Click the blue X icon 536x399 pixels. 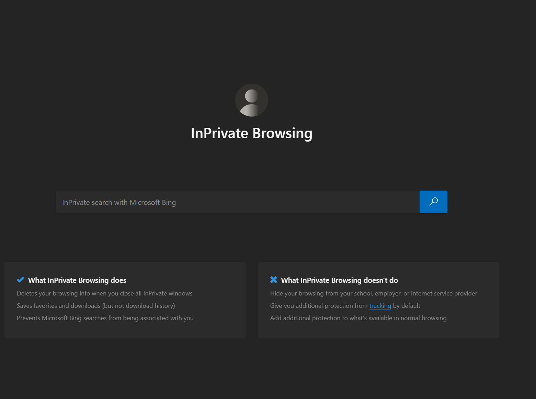[274, 280]
